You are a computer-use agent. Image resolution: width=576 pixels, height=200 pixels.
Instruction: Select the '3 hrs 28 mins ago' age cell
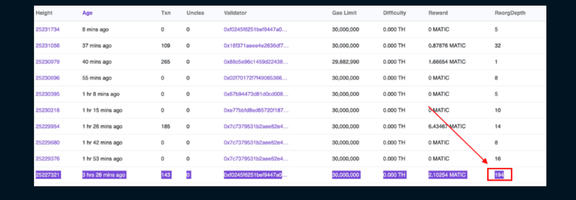[104, 175]
